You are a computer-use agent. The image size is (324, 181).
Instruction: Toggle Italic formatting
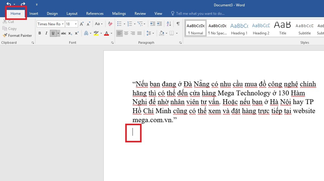46,33
